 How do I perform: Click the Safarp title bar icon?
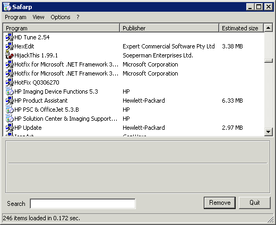7,7
